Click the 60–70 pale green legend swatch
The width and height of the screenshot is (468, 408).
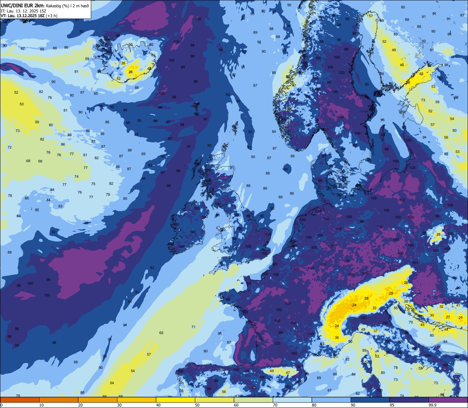tap(253, 400)
